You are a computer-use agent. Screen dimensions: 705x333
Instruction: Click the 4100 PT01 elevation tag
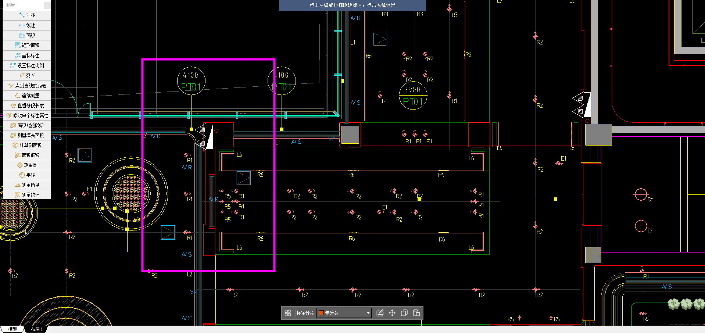click(191, 81)
